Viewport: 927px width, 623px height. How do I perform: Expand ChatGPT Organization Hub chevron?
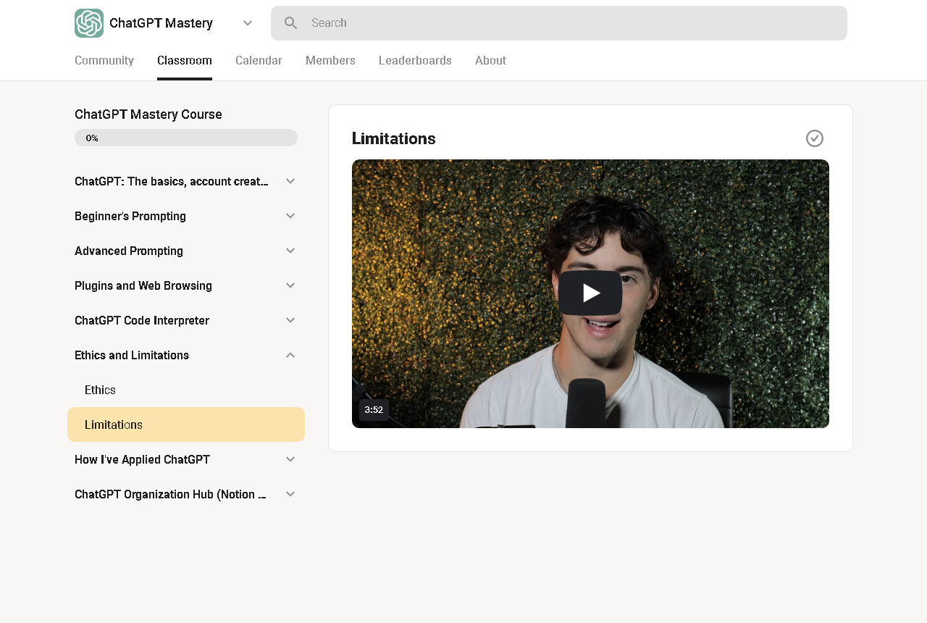click(290, 494)
